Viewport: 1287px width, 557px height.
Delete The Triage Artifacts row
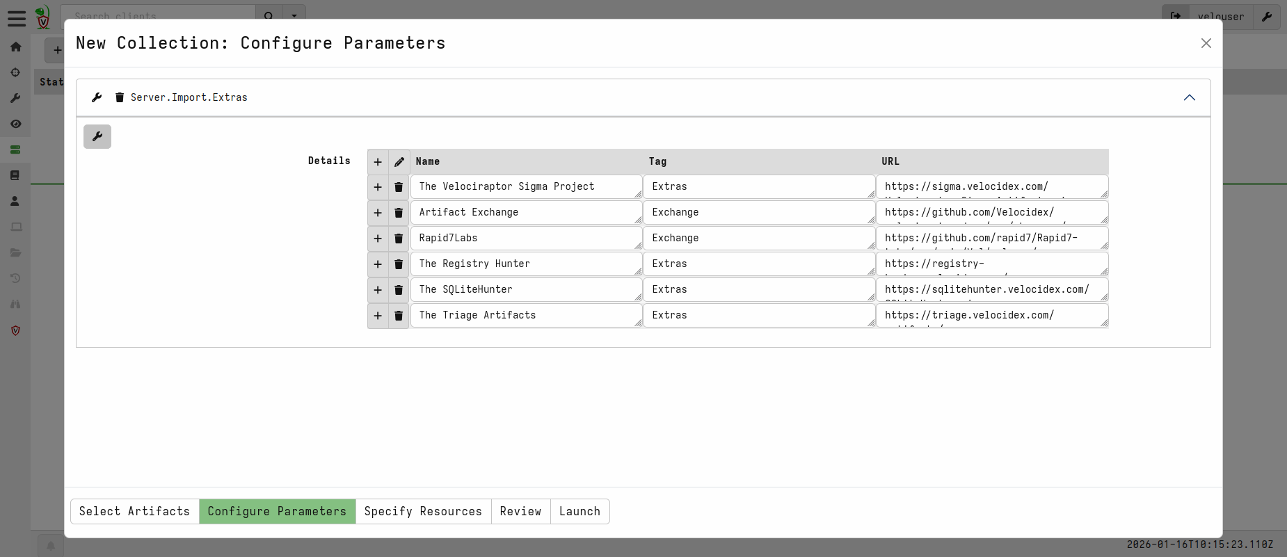[x=399, y=316]
